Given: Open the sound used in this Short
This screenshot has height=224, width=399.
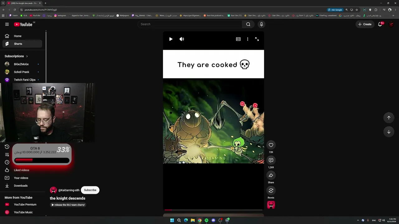Looking at the screenshot, I should pyautogui.click(x=271, y=205).
